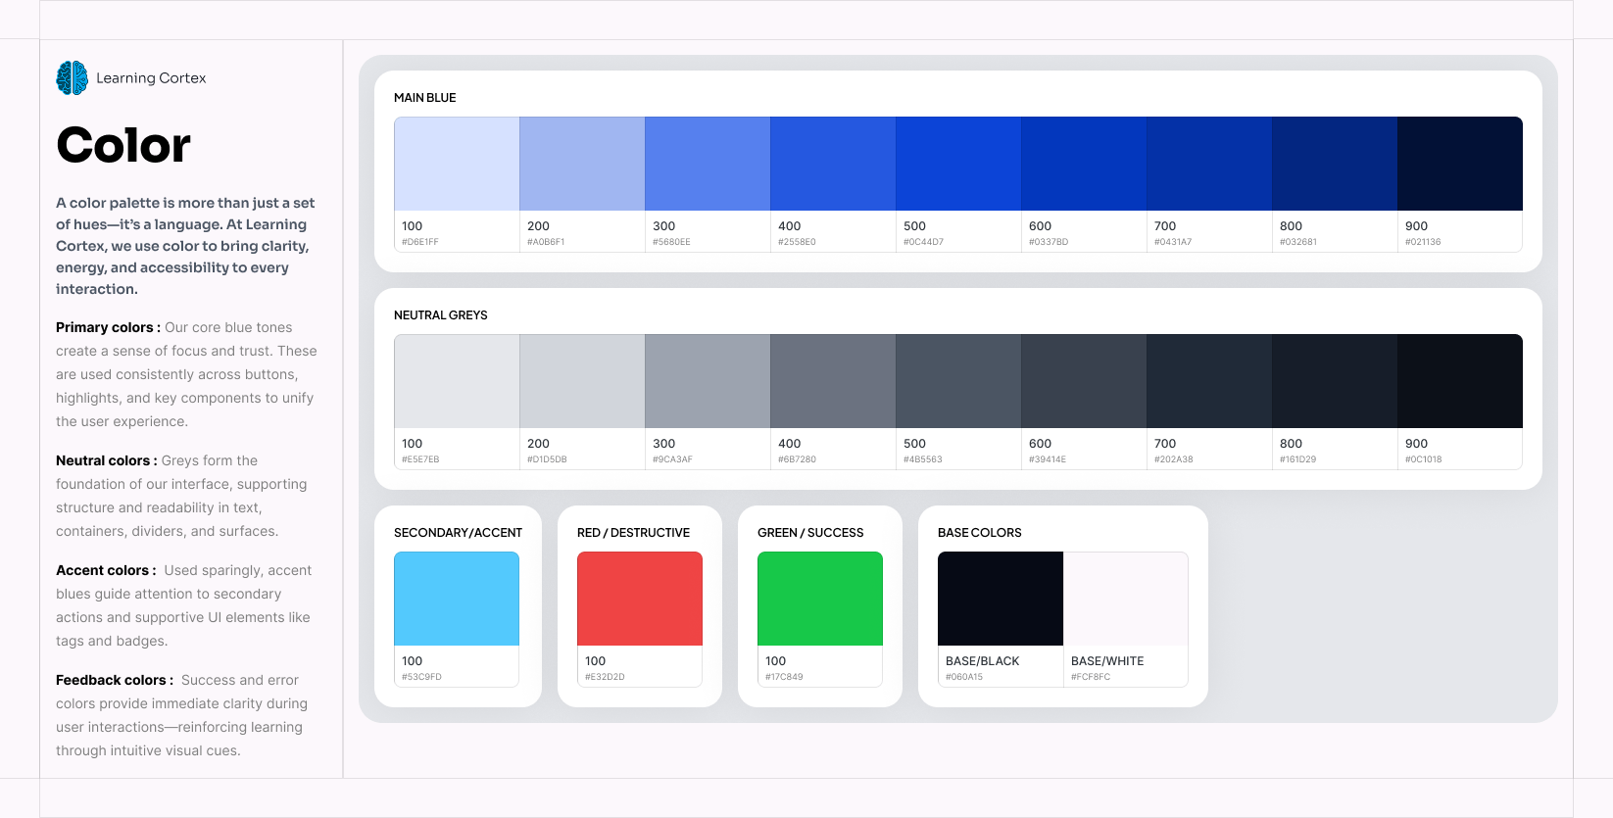Screen dimensions: 1613x818
Task: Select the Neutral Greys 100 swatch
Action: click(x=457, y=381)
